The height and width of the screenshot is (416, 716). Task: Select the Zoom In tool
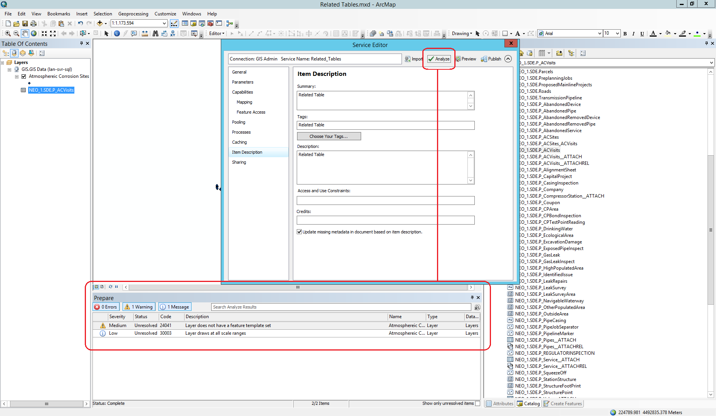pos(8,34)
